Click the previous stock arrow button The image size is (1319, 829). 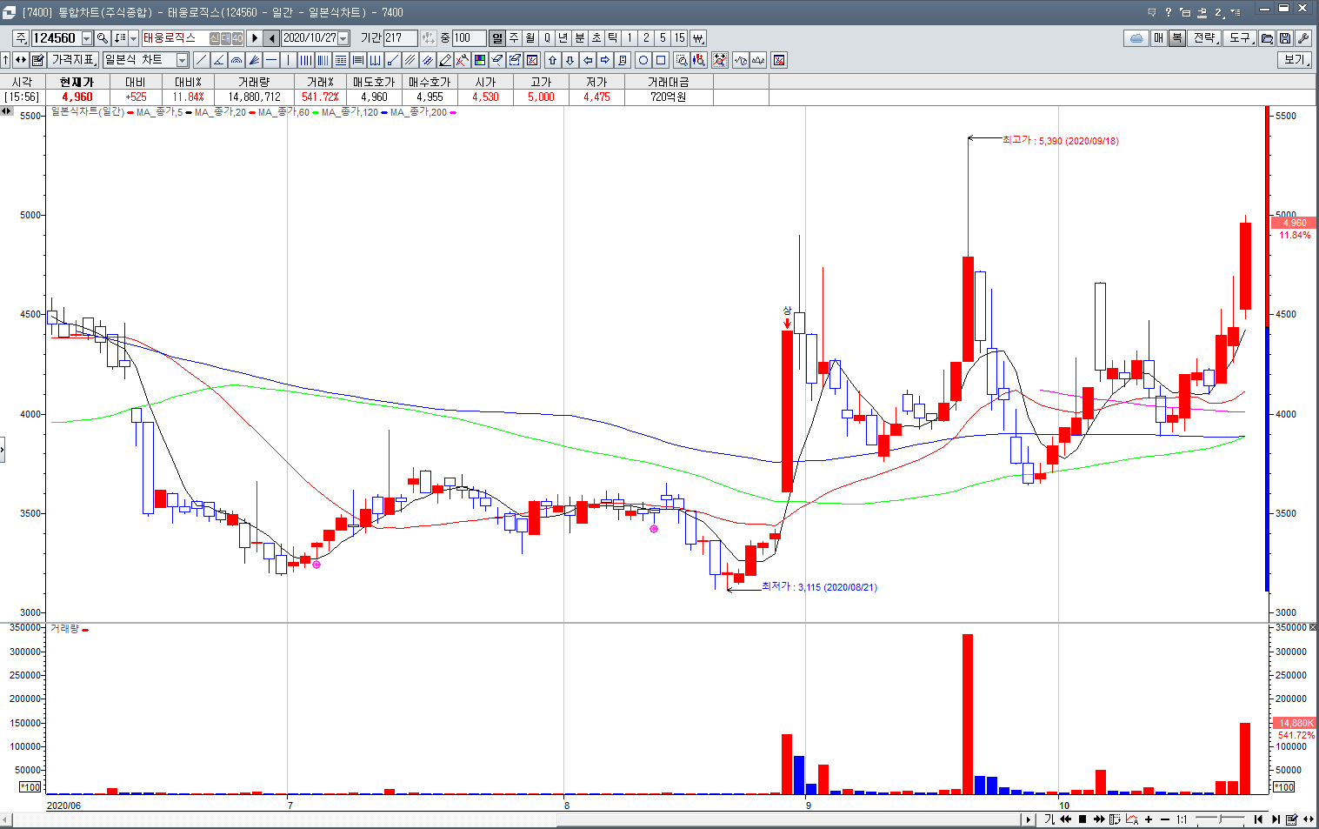(x=271, y=38)
